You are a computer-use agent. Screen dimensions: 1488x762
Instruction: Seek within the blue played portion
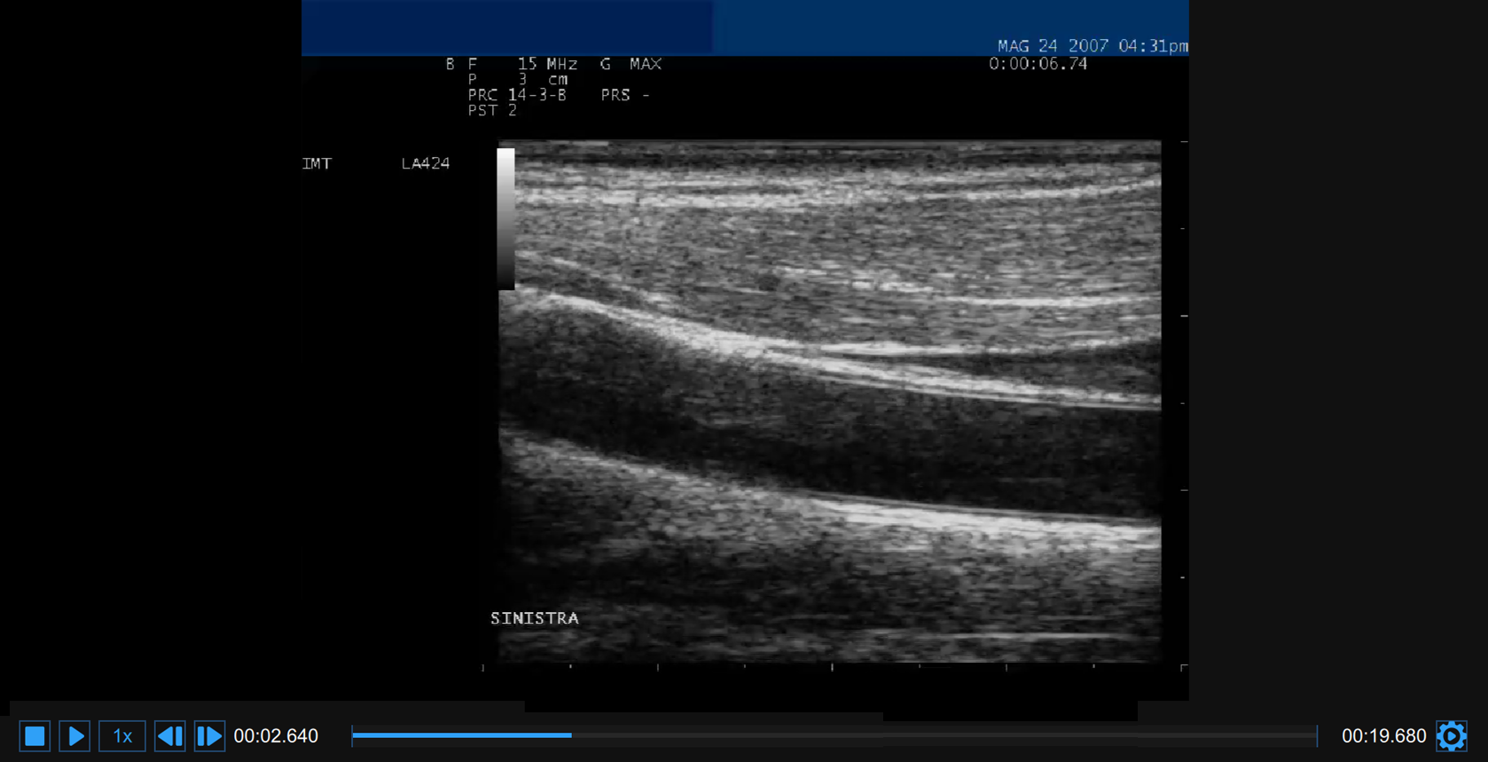click(x=461, y=735)
